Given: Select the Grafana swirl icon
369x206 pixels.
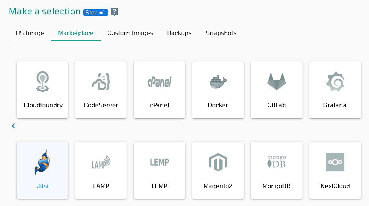Looking at the screenshot, I should click(335, 82).
